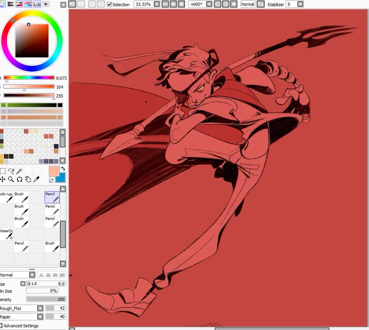Click the Min Size 0% field
The image size is (369, 330).
(x=42, y=291)
